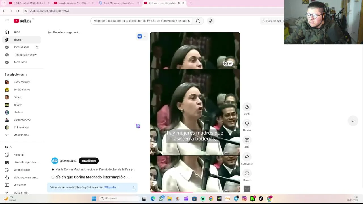
Task: Open elxokas subscription channel
Action: tap(22, 112)
